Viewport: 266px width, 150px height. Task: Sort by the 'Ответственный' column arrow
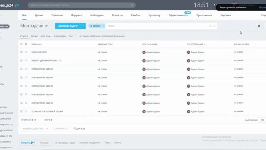[205, 44]
